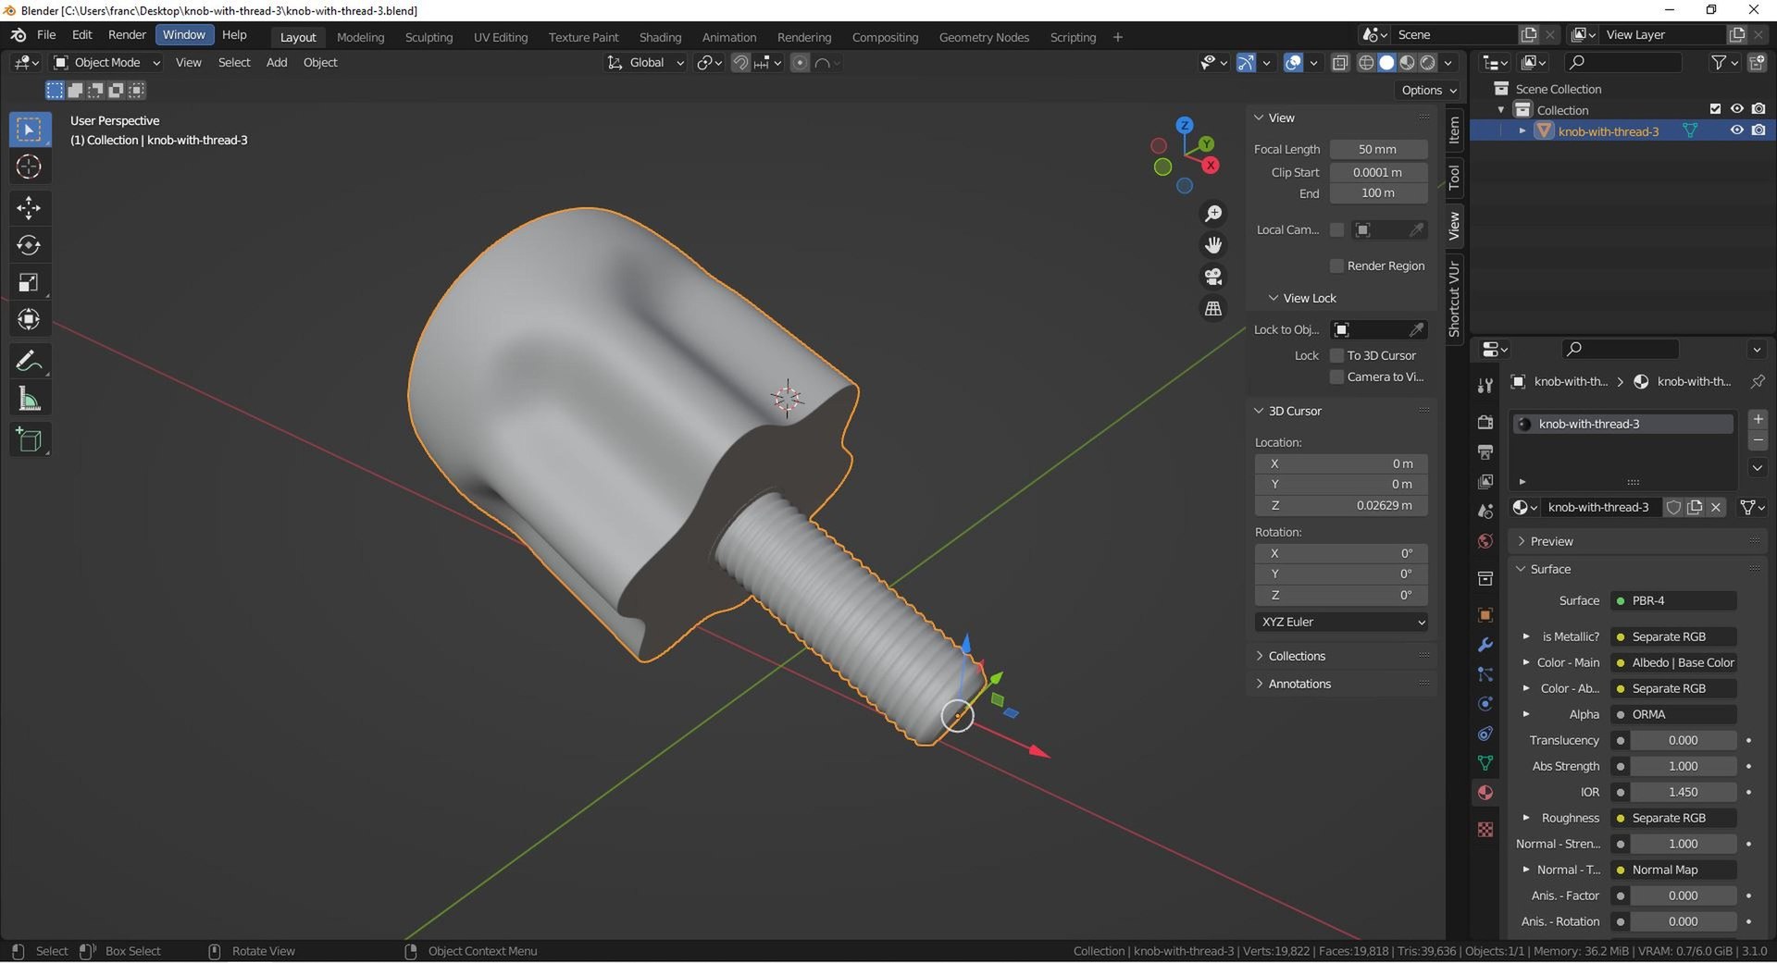
Task: Open the Item sidebar tab
Action: (x=1454, y=130)
